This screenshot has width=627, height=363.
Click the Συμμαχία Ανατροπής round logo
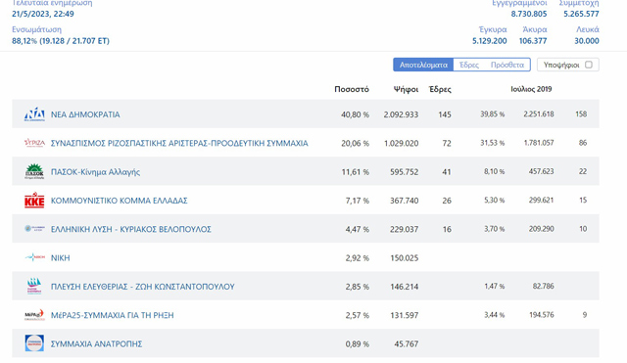click(x=34, y=343)
